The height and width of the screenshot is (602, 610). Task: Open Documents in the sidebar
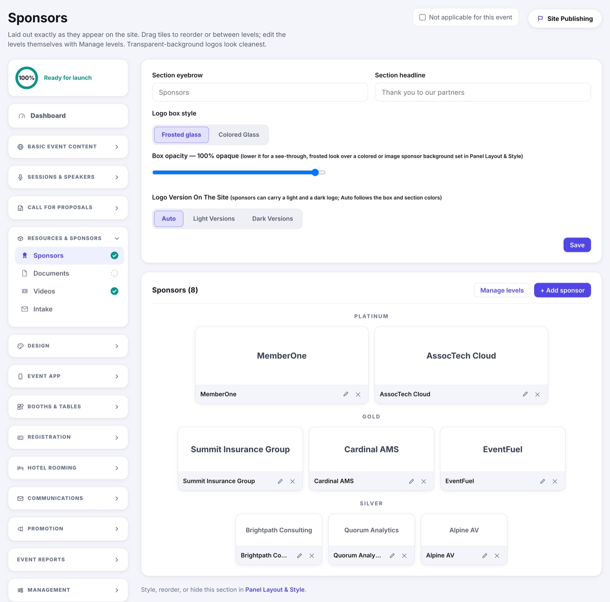pos(70,273)
